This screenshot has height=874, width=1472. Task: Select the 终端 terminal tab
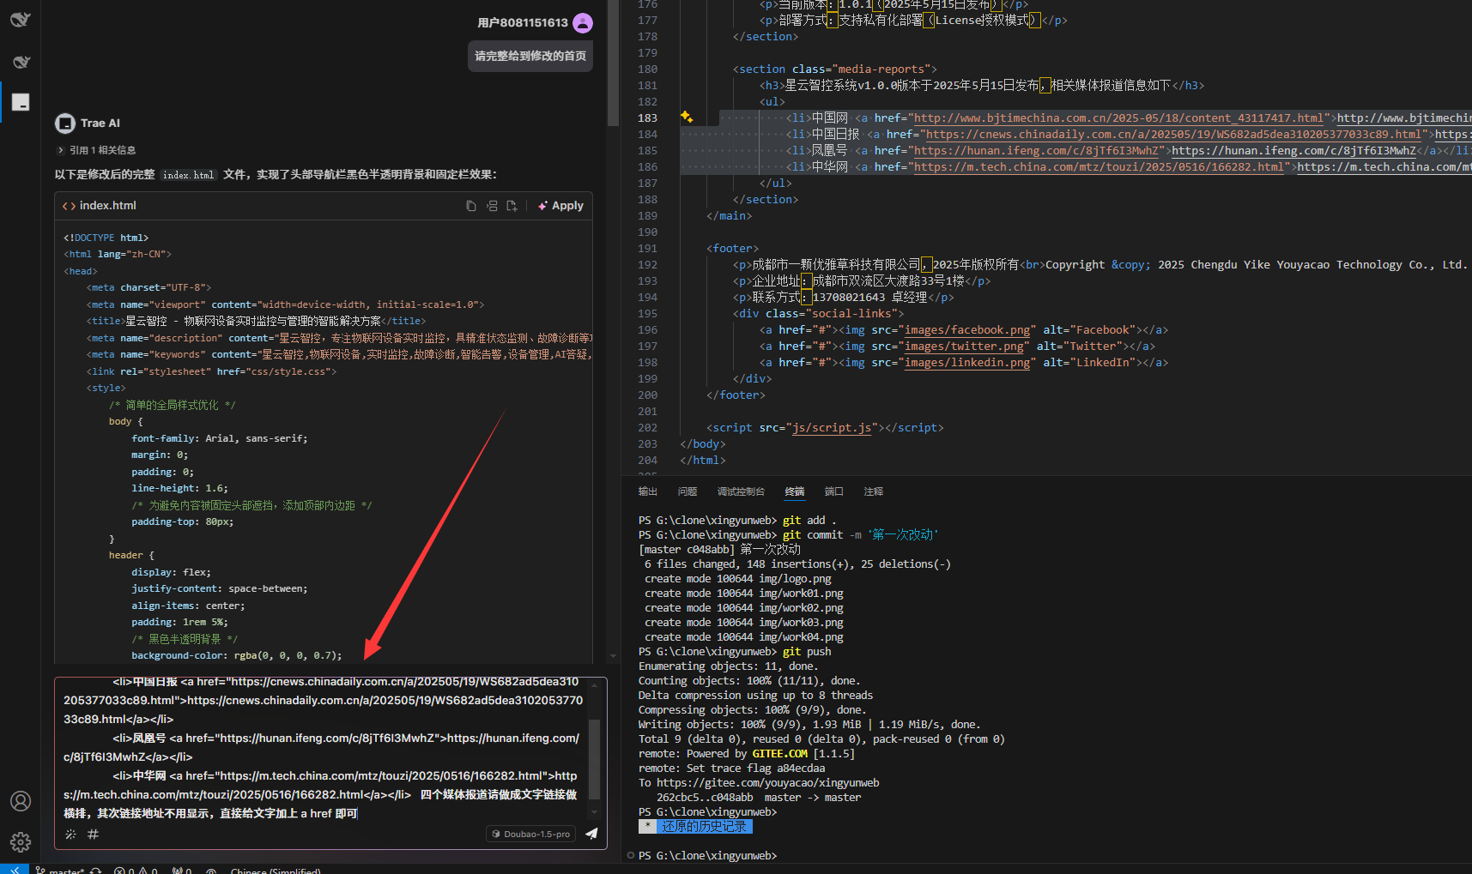point(795,491)
